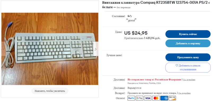The width and height of the screenshot is (214, 102).
Task: Click the US $24,95 price text
Action: pyautogui.click(x=136, y=33)
